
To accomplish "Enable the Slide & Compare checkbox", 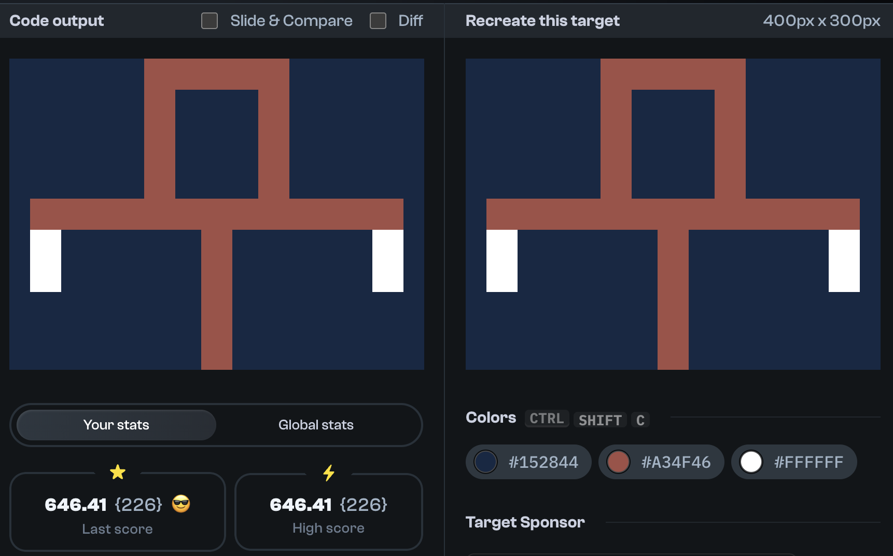I will click(x=210, y=21).
